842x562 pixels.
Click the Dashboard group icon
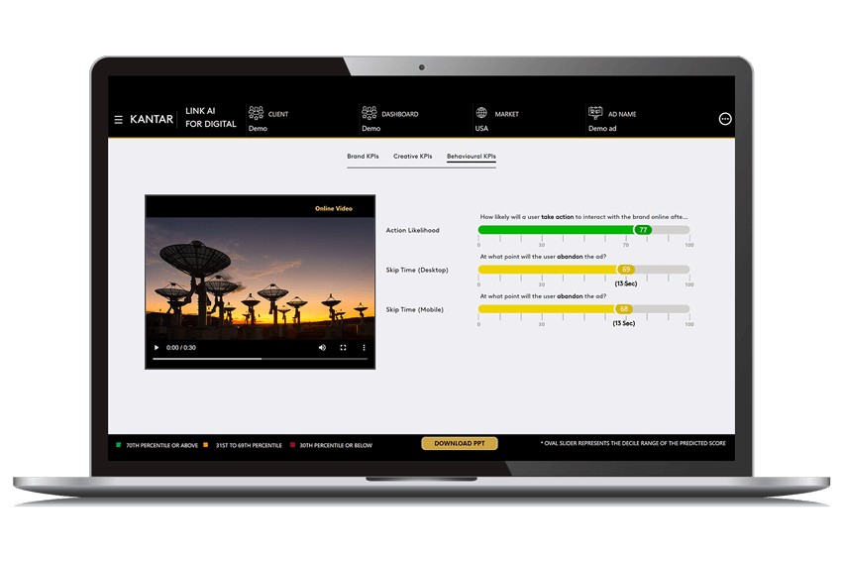pos(368,113)
